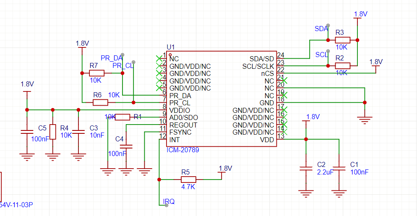This screenshot has height=216, width=417.
Task: Click the VDDIO pin name
Action: point(180,110)
